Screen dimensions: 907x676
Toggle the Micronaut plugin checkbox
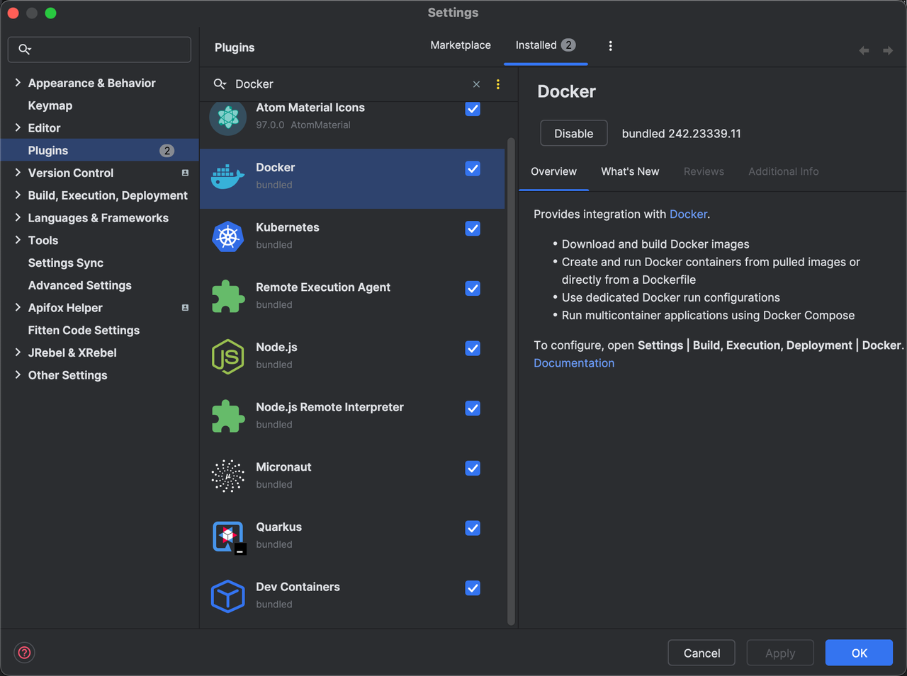click(x=473, y=468)
